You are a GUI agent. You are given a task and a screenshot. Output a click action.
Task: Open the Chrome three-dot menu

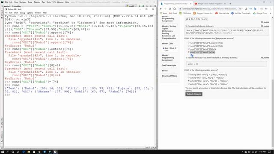(271, 9)
